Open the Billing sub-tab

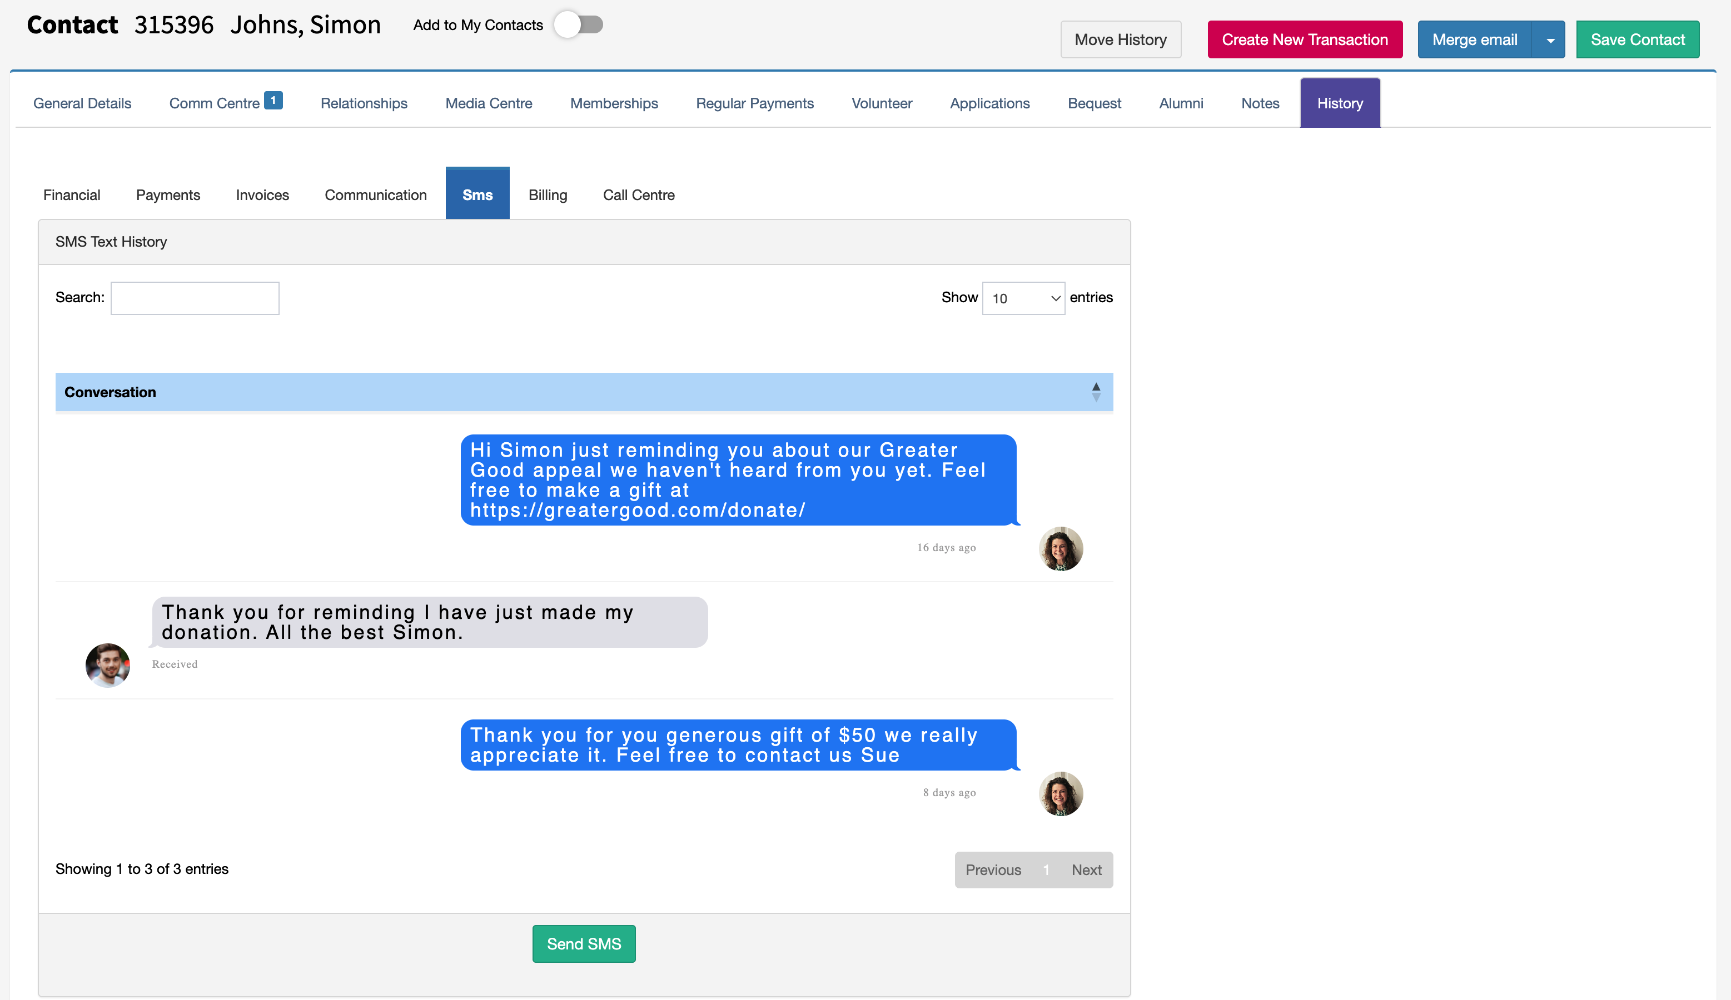[x=548, y=195]
